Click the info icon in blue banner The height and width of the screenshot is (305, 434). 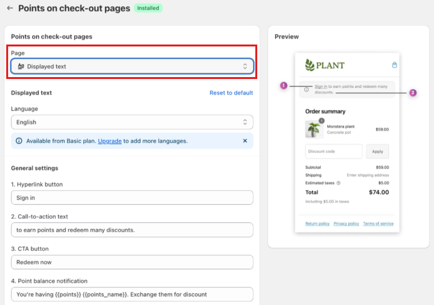(x=19, y=141)
